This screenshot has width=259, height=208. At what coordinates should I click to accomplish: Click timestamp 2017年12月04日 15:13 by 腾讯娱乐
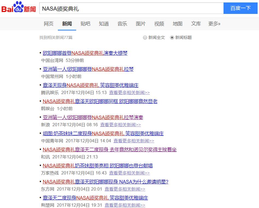point(84,92)
